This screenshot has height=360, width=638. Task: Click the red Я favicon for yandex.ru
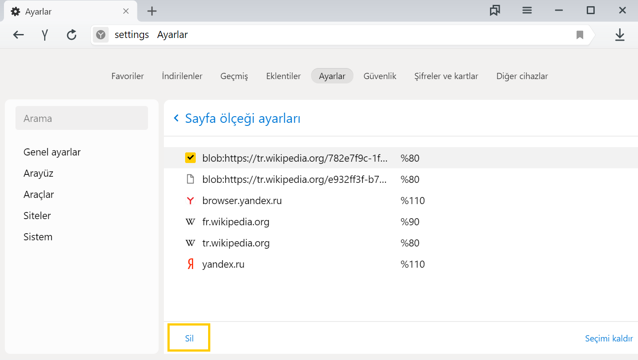[190, 264]
